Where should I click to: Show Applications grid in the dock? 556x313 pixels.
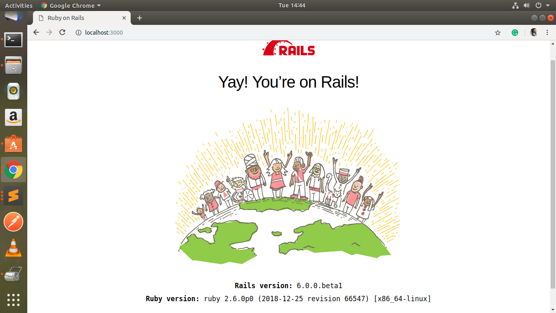(x=13, y=300)
